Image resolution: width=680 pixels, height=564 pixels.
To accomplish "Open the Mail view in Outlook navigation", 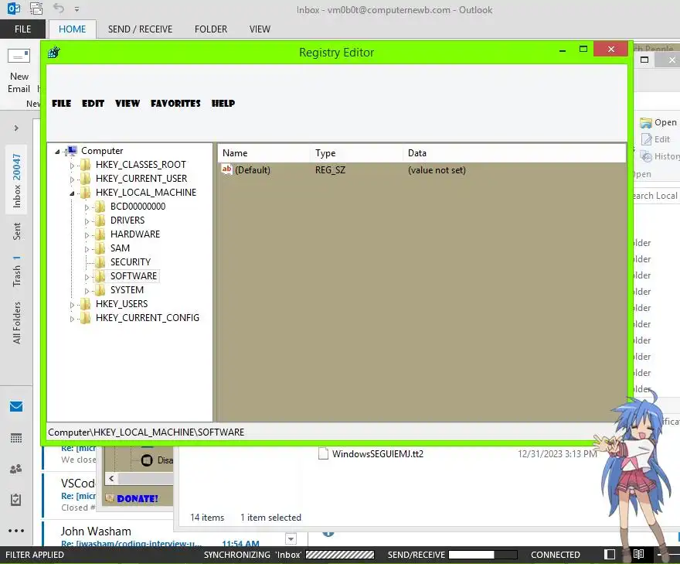I will click(x=16, y=406).
